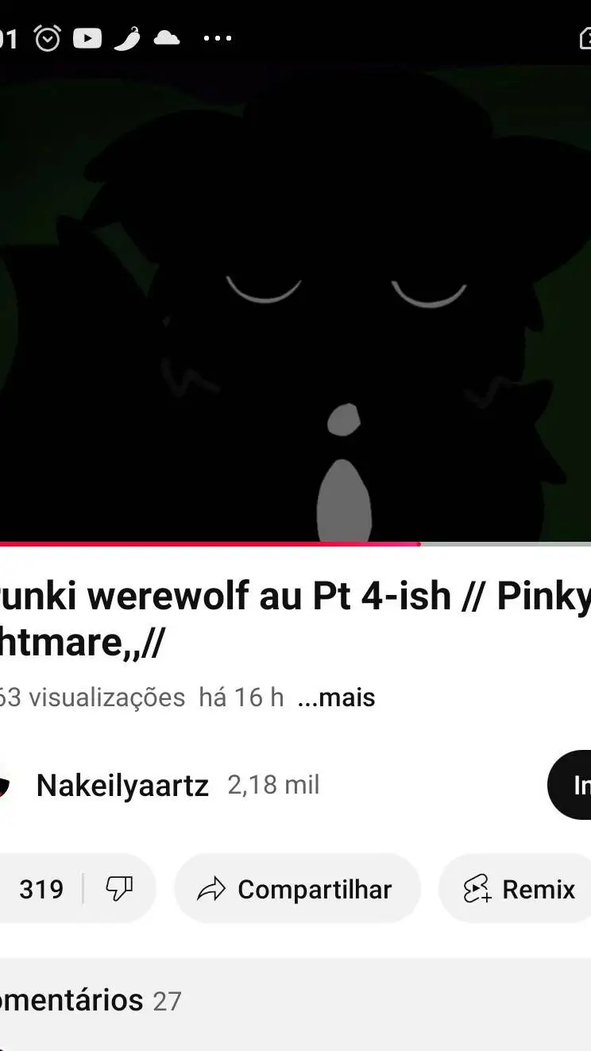Tap the chili pepper status bar icon
The image size is (591, 1051).
(127, 38)
